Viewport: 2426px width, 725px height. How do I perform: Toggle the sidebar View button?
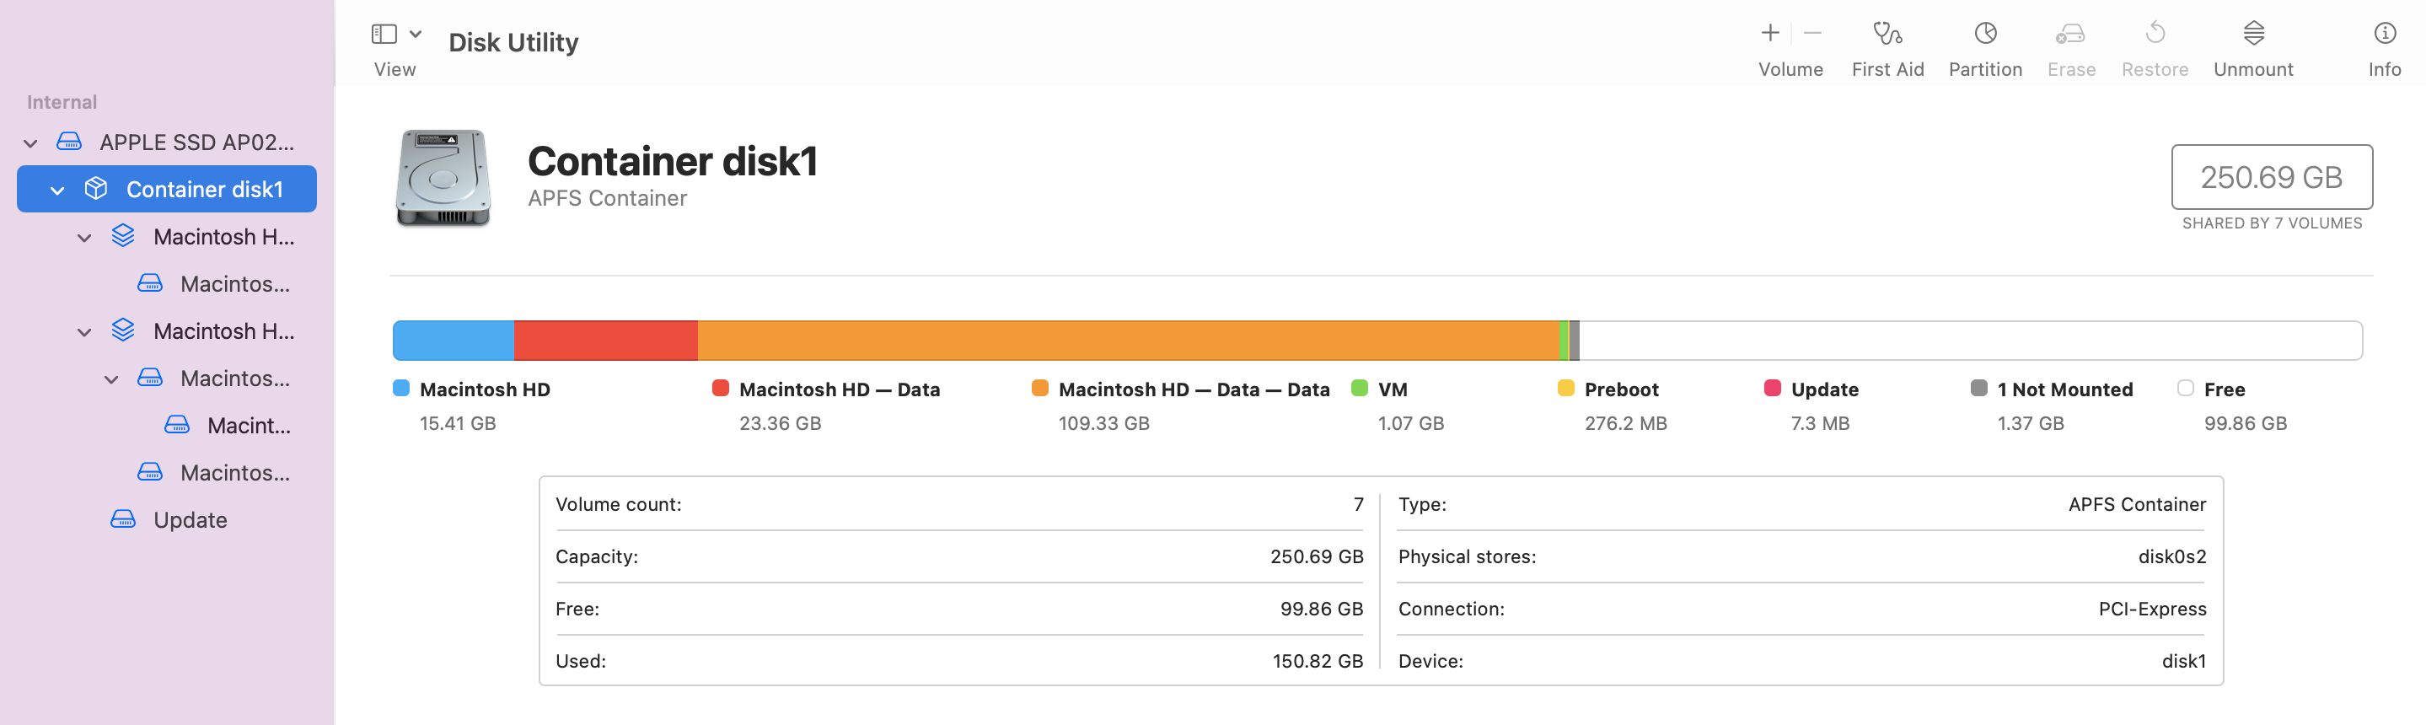[x=384, y=34]
